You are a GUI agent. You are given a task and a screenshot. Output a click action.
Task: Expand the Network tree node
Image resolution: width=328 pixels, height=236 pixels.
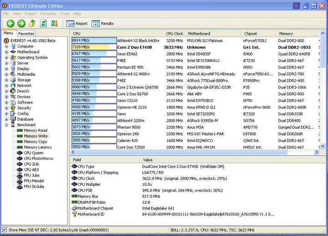point(6,86)
